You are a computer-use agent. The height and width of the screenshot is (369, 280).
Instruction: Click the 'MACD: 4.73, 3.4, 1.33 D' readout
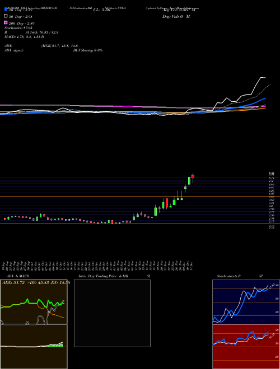(24, 37)
